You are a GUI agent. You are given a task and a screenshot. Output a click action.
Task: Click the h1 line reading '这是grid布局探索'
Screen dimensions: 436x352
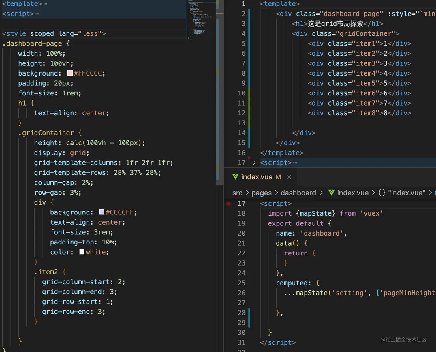pyautogui.click(x=337, y=24)
